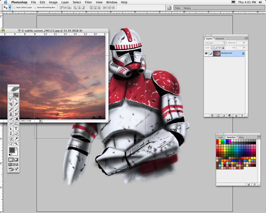Screen dimensions: 266x213
Task: Select the History Brush tool
Action: pyautogui.click(x=16, y=114)
